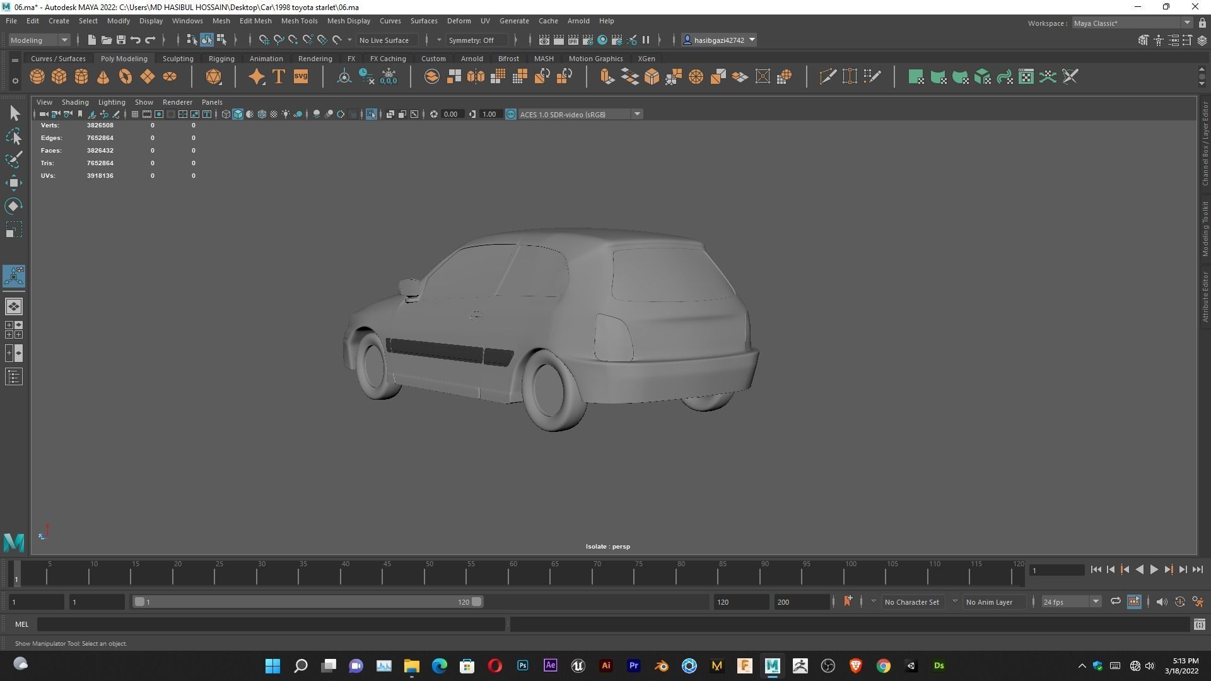Activate the Move tool

pyautogui.click(x=14, y=183)
